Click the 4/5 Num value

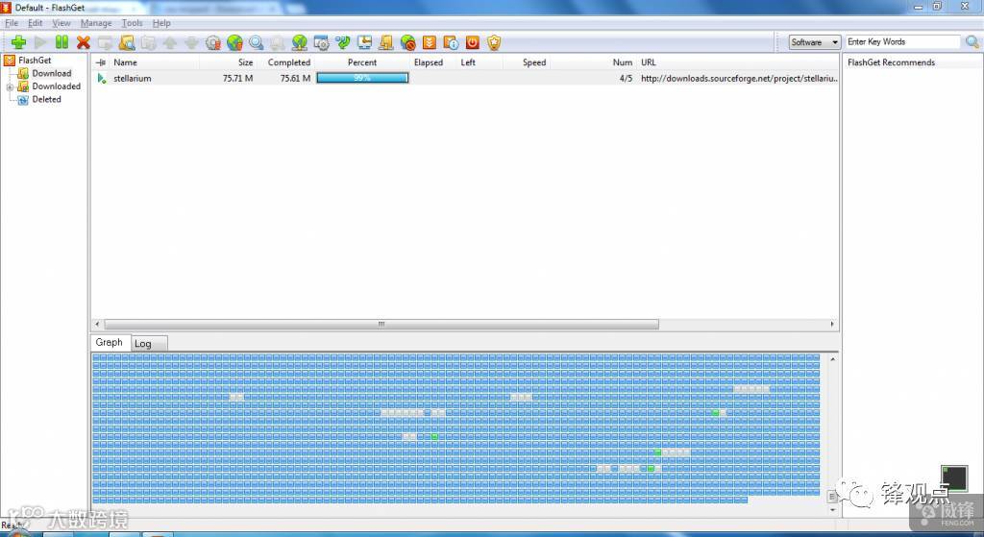tap(626, 79)
